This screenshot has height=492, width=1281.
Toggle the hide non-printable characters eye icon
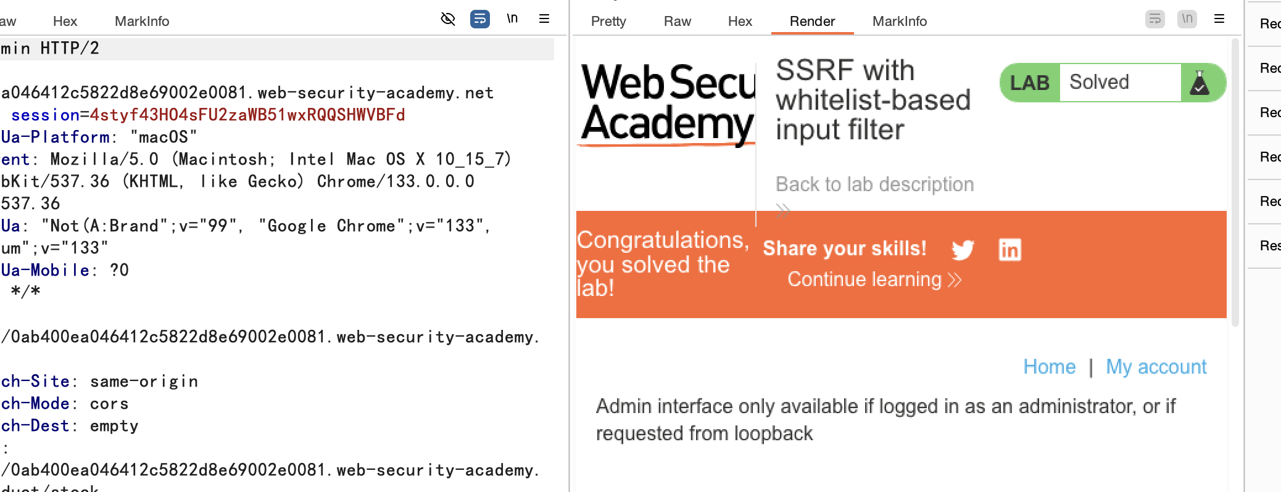448,19
